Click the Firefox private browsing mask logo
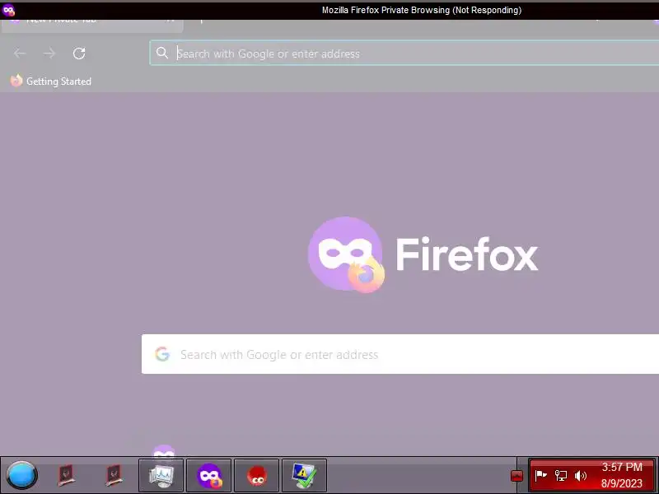The image size is (659, 494). 346,254
